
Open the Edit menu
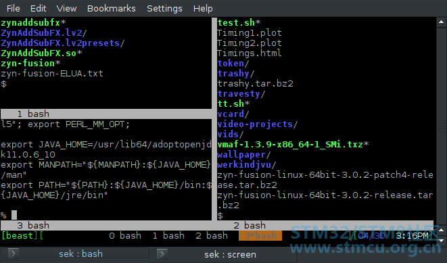tap(38, 9)
